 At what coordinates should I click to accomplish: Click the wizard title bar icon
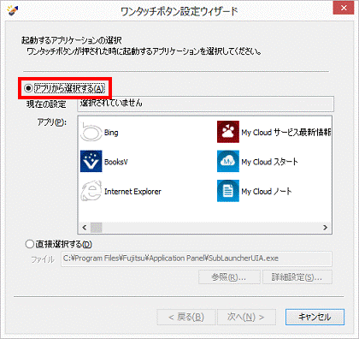pos(13,10)
